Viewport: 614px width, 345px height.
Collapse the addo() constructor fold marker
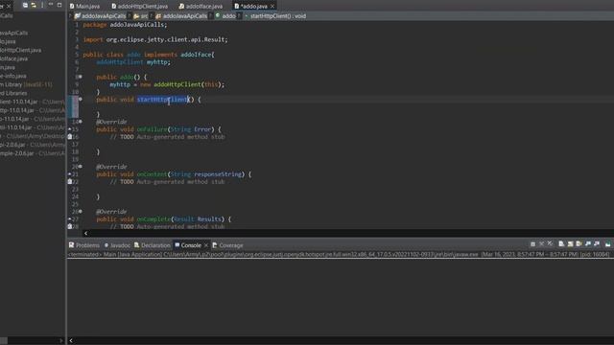pos(81,77)
